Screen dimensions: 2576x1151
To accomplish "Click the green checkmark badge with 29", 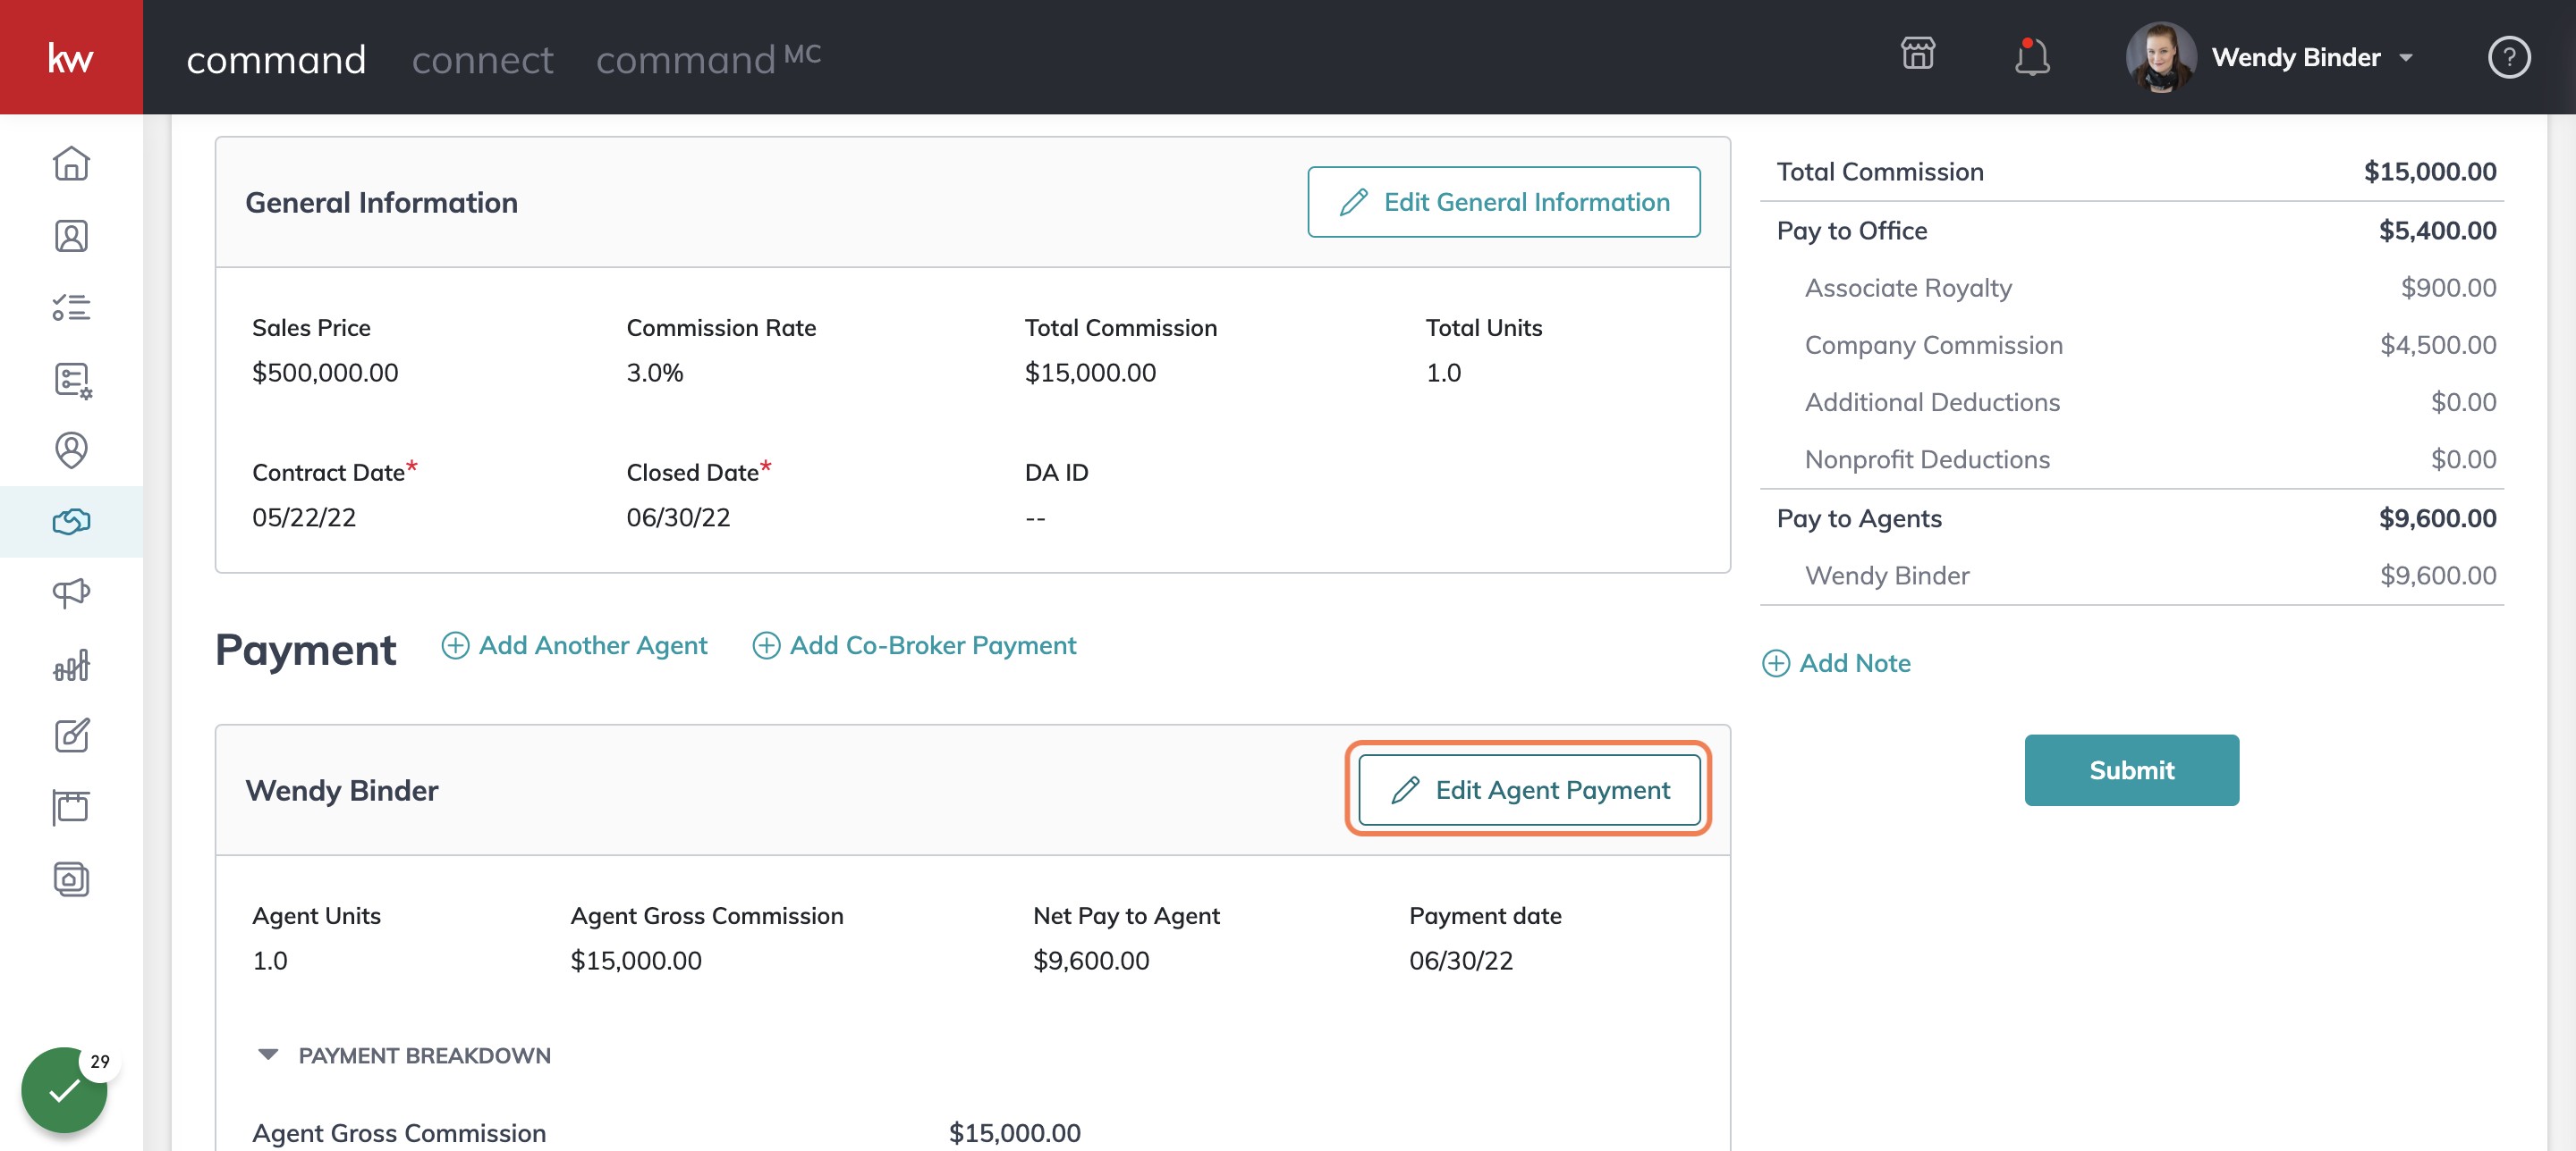I will tap(65, 1089).
